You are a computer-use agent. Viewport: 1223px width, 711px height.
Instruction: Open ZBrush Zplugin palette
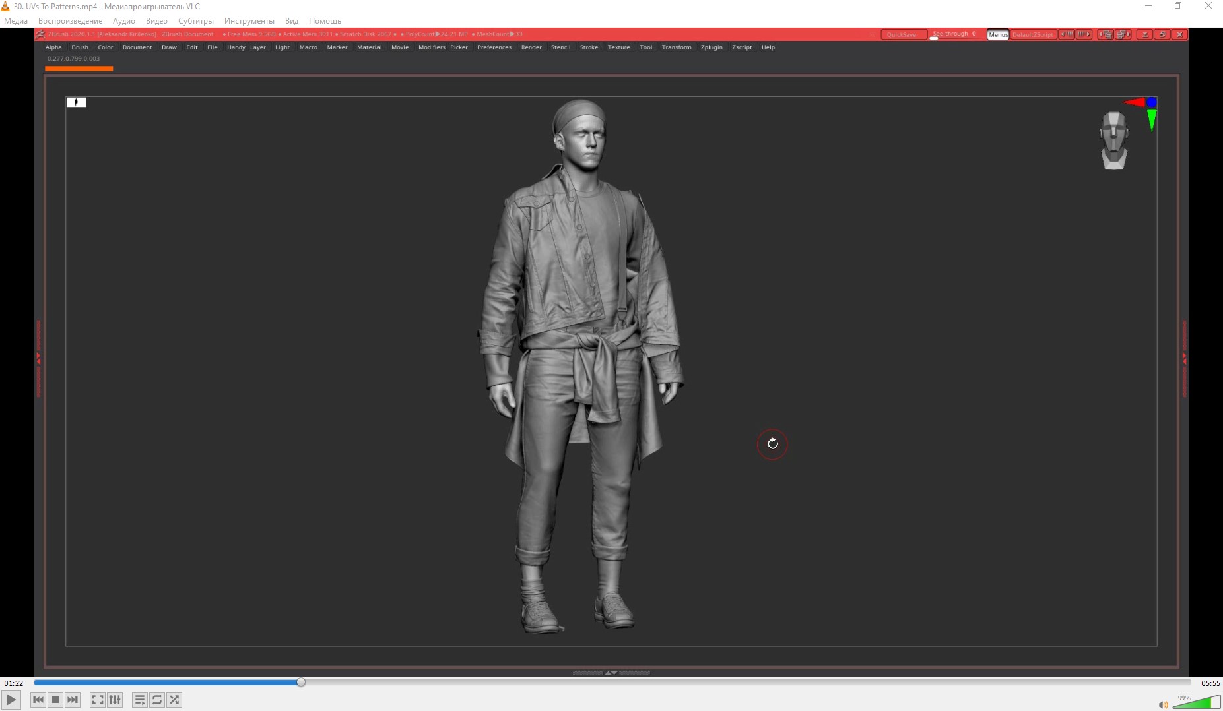711,47
